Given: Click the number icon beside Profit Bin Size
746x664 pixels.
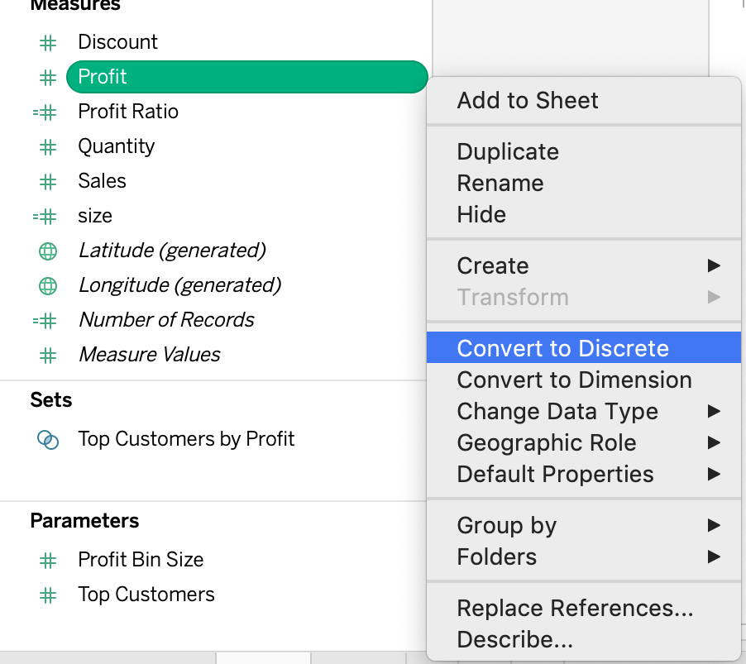Looking at the screenshot, I should (48, 561).
